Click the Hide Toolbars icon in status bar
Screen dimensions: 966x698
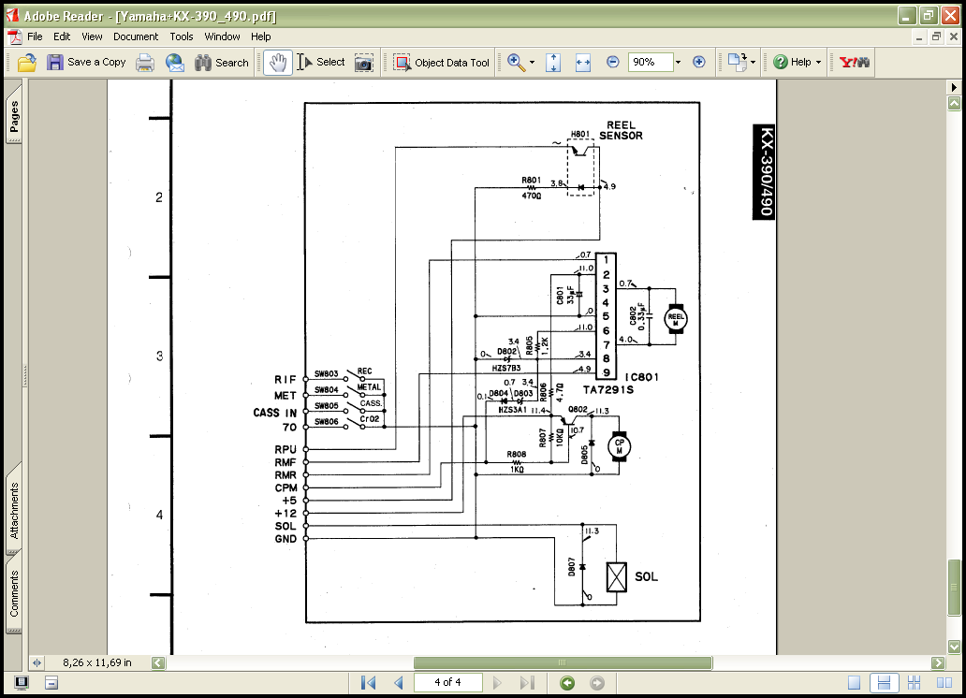(x=51, y=683)
